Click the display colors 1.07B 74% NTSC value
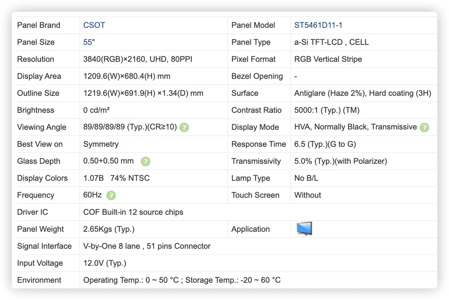Viewport: 449px width, 300px height. click(116, 178)
